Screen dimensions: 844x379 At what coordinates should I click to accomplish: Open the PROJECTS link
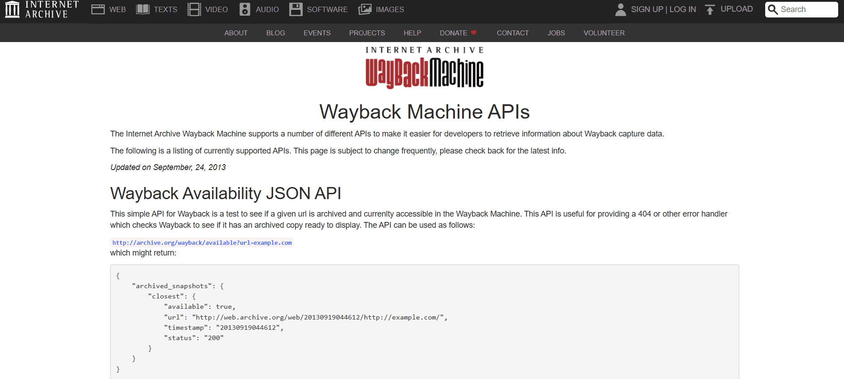(x=367, y=33)
